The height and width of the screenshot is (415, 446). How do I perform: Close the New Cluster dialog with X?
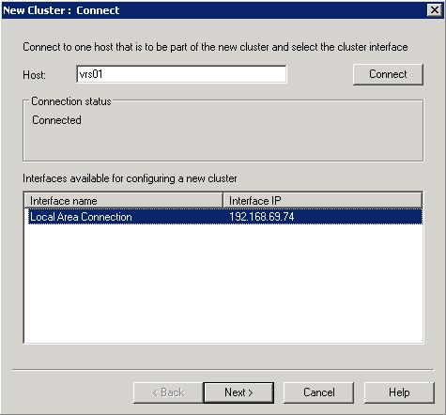tap(435, 10)
